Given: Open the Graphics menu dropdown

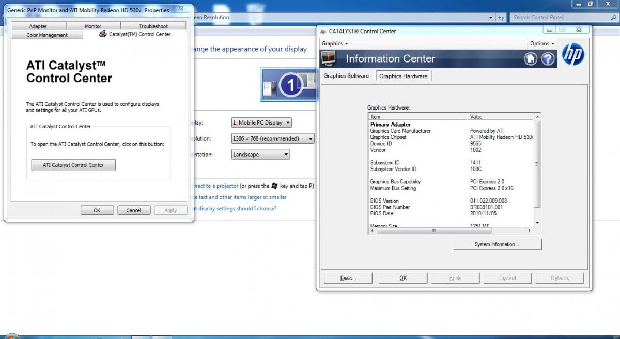Looking at the screenshot, I should (x=335, y=43).
